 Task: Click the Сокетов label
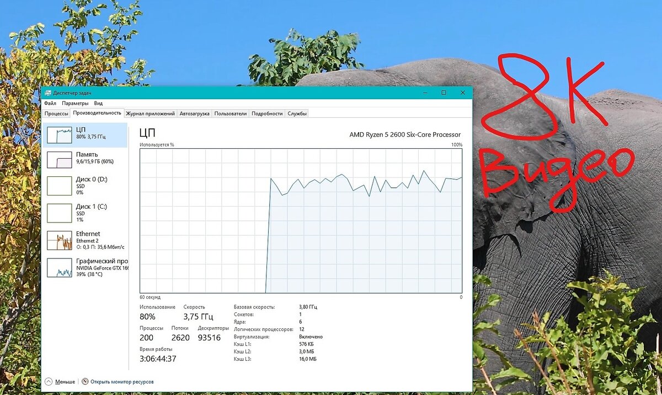click(243, 314)
